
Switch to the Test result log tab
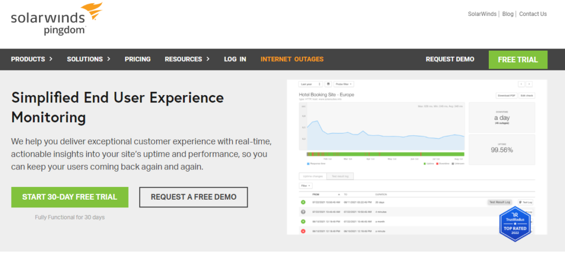339,176
